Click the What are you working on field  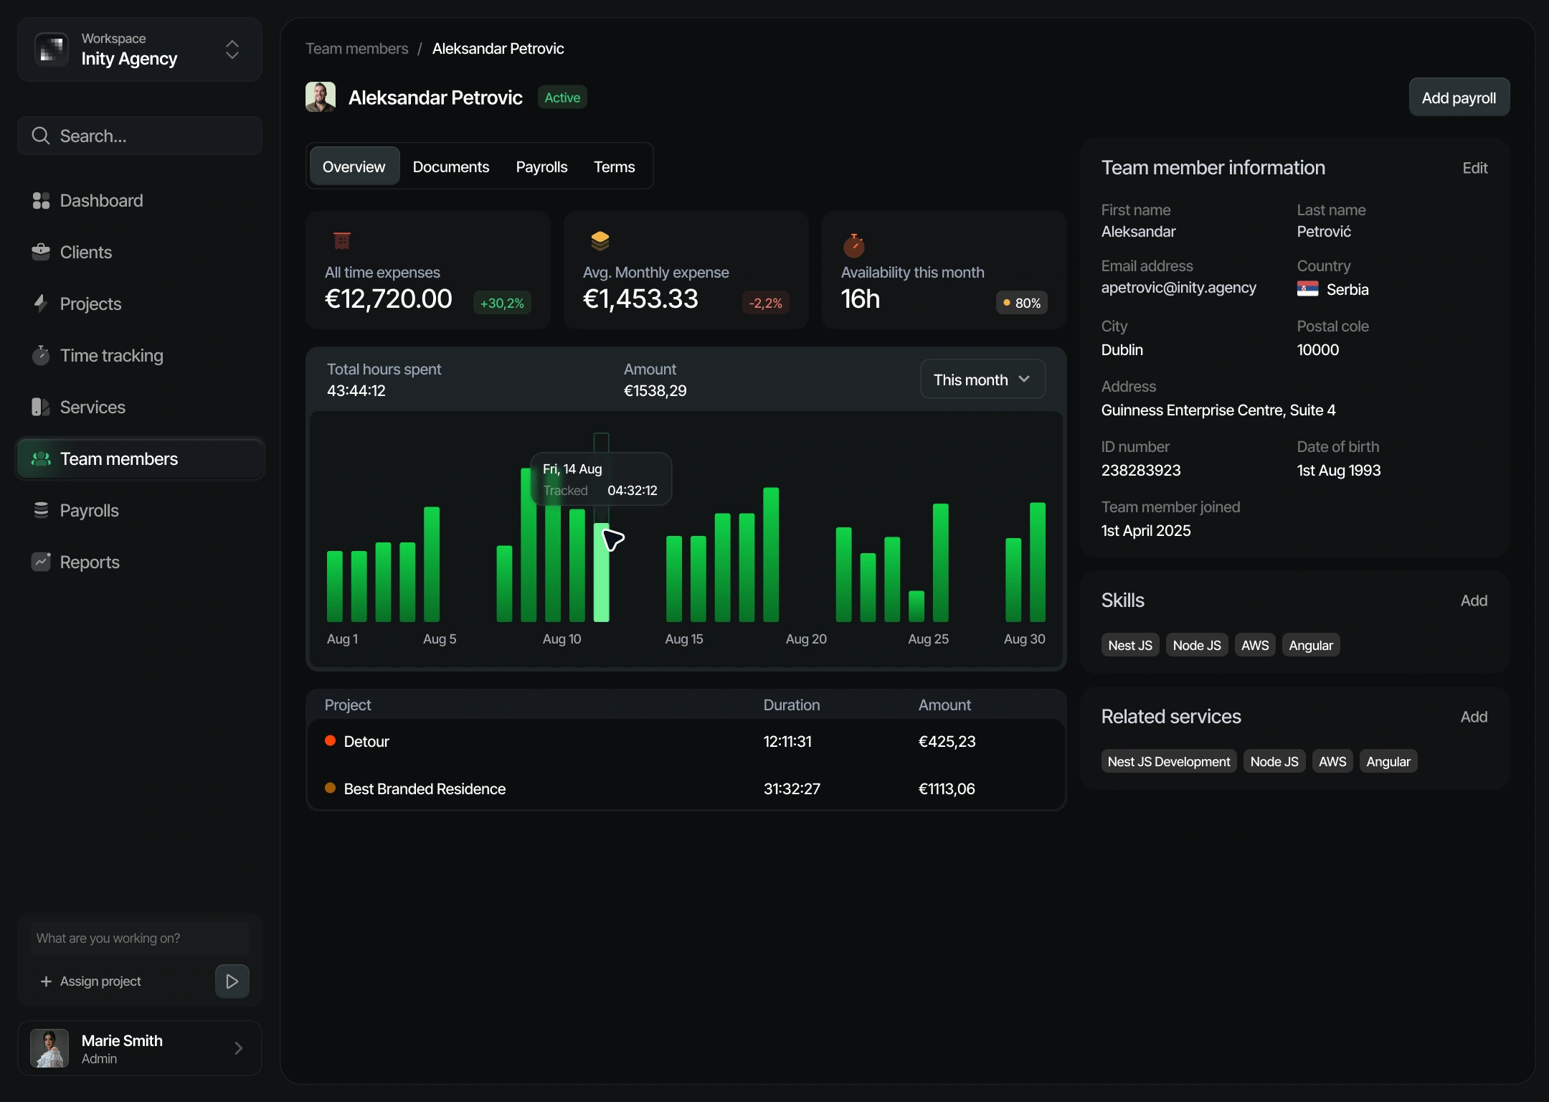pos(140,938)
